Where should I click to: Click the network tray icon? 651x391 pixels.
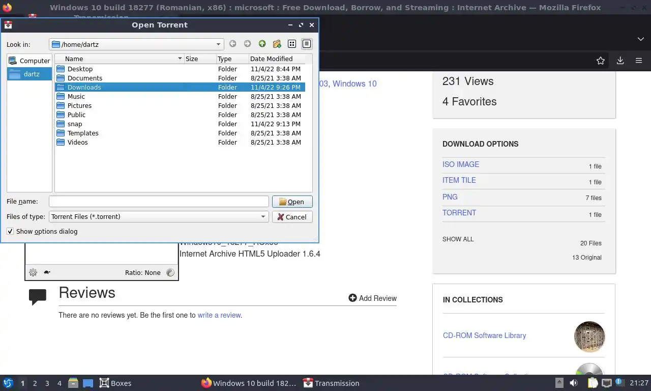(x=606, y=383)
